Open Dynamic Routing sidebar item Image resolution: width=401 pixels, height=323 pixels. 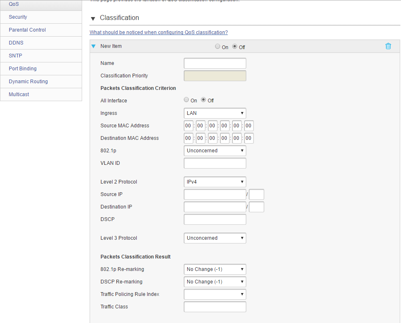[x=41, y=82]
